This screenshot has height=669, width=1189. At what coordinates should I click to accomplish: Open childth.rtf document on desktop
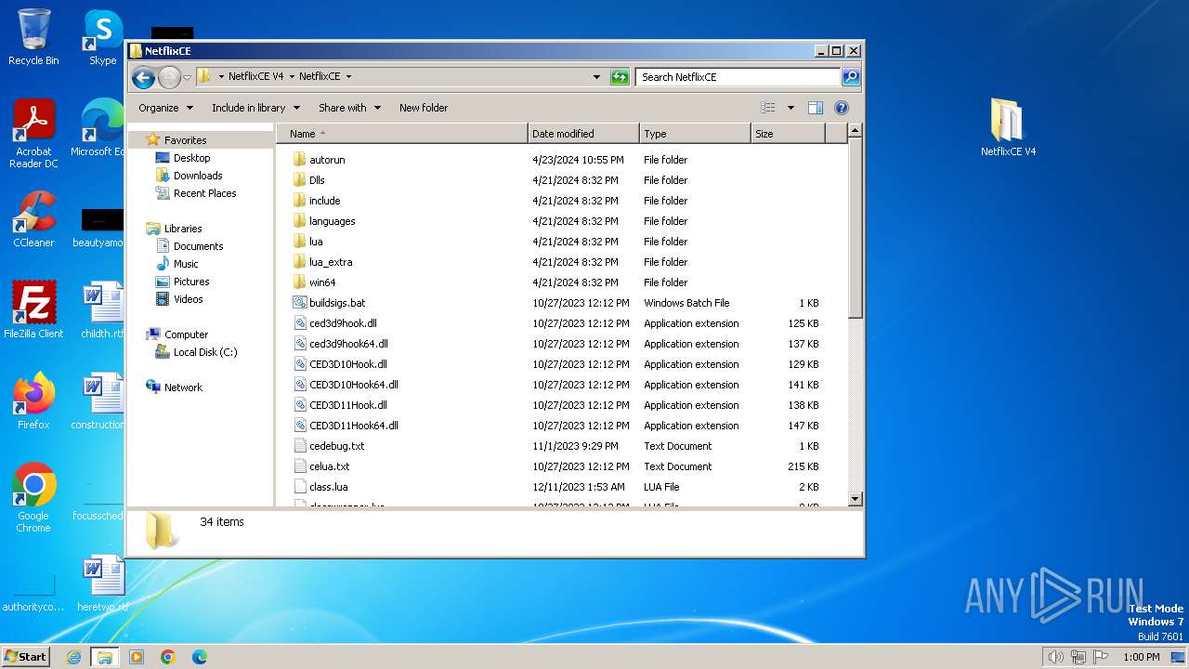coord(102,310)
